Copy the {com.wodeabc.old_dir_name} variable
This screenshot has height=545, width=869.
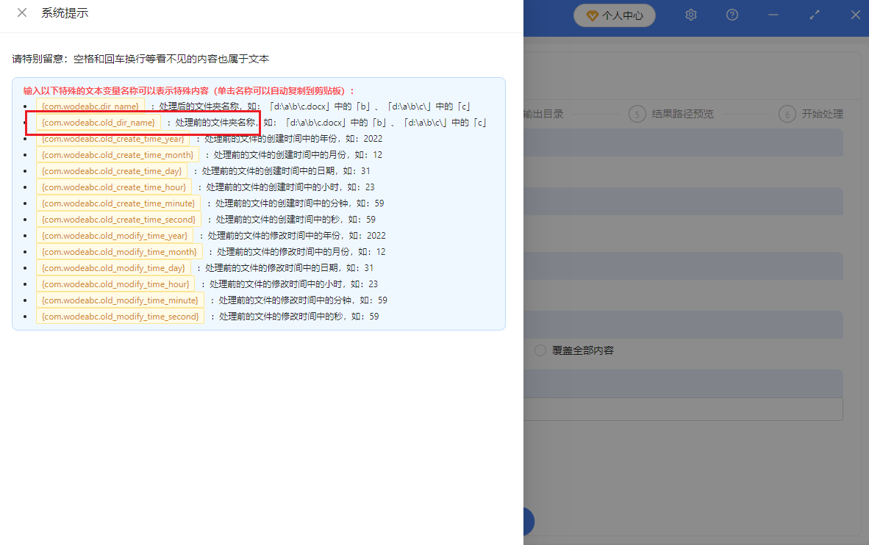pyautogui.click(x=97, y=122)
